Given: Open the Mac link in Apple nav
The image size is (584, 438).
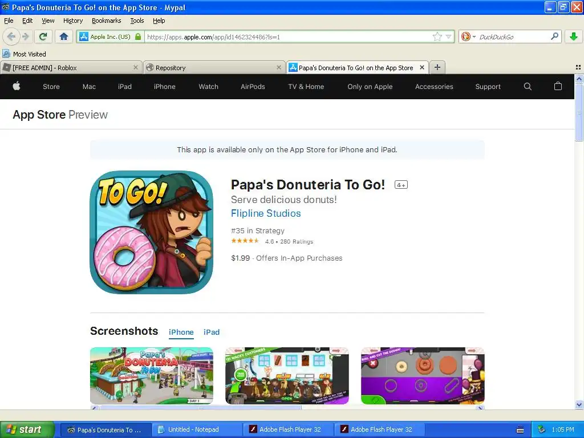Looking at the screenshot, I should click(x=89, y=87).
